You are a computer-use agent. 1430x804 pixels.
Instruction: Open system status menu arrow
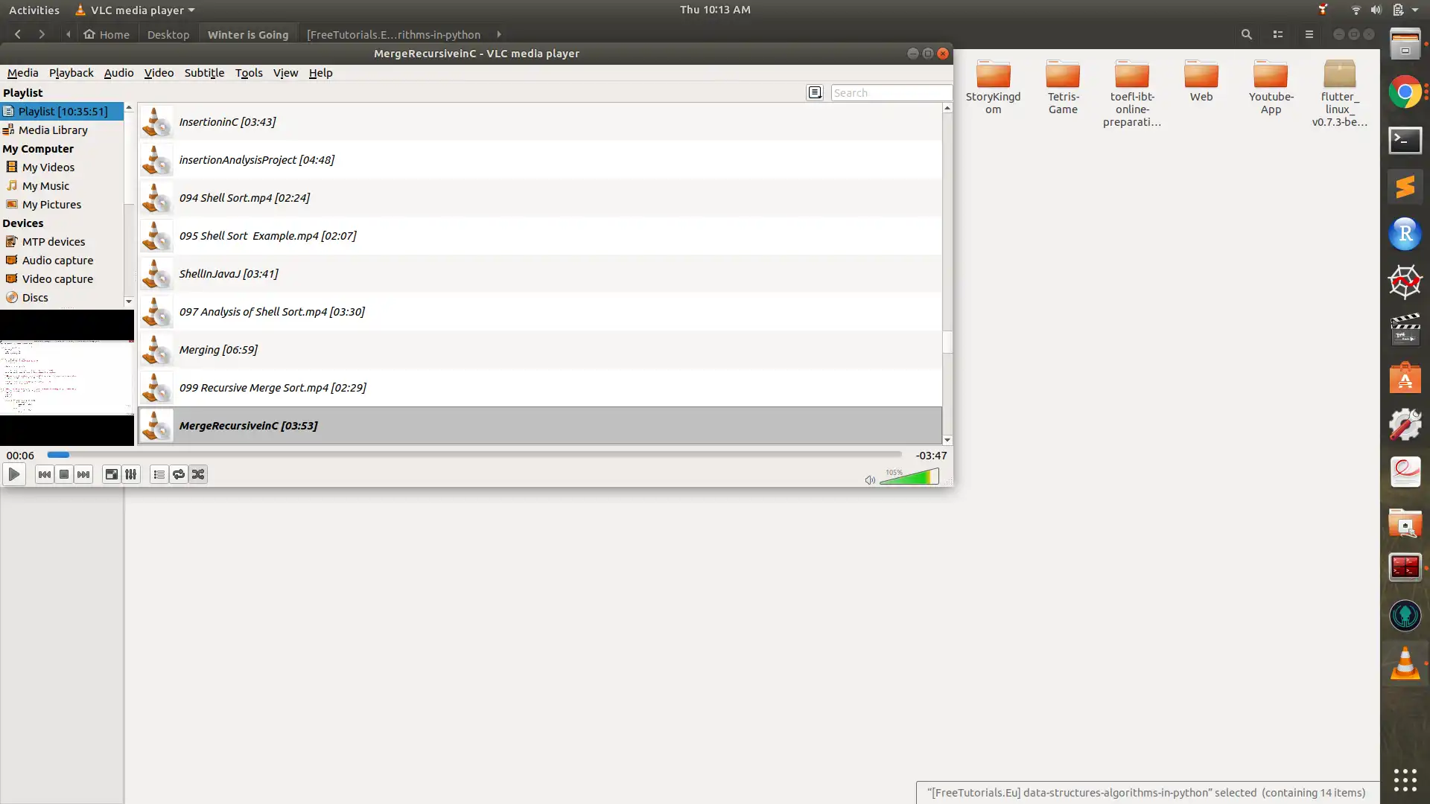point(1415,10)
